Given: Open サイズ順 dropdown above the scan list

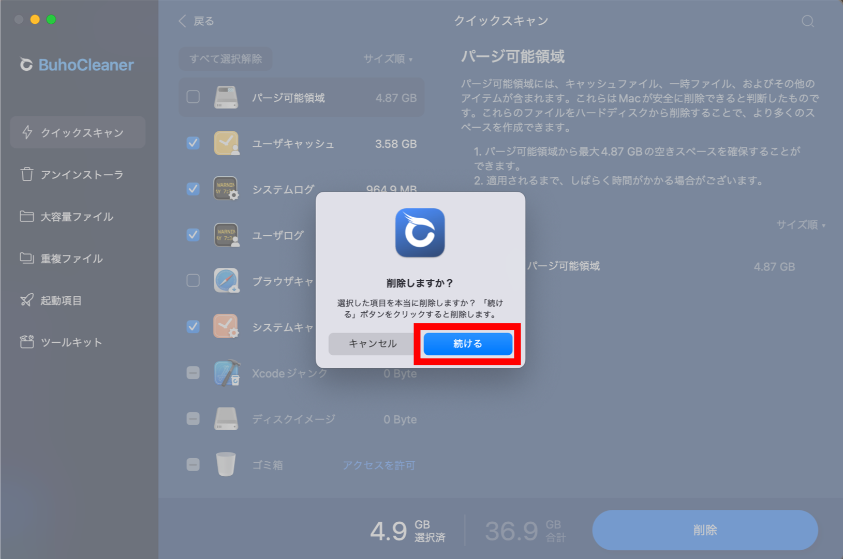Looking at the screenshot, I should (x=388, y=59).
